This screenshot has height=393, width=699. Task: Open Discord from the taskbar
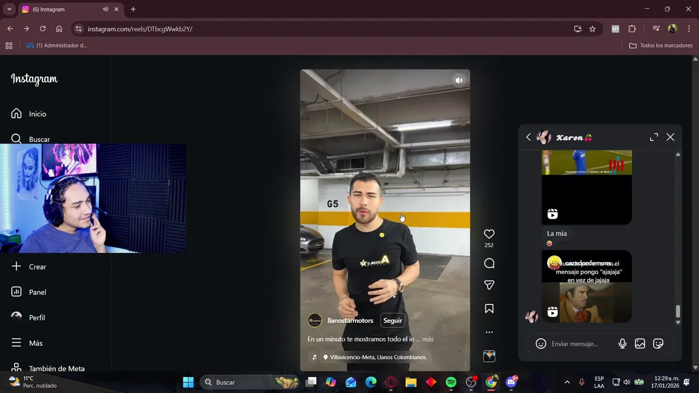[x=511, y=382]
